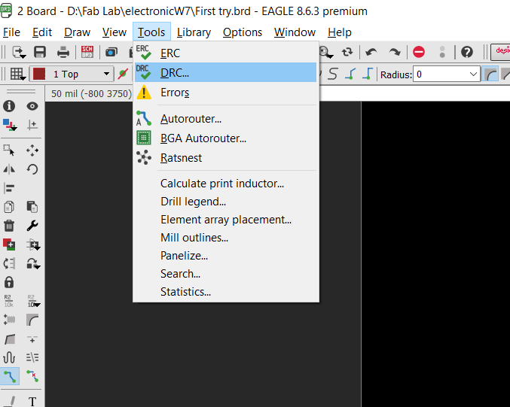510x407 pixels.
Task: Select round miter style button
Action: (490, 74)
